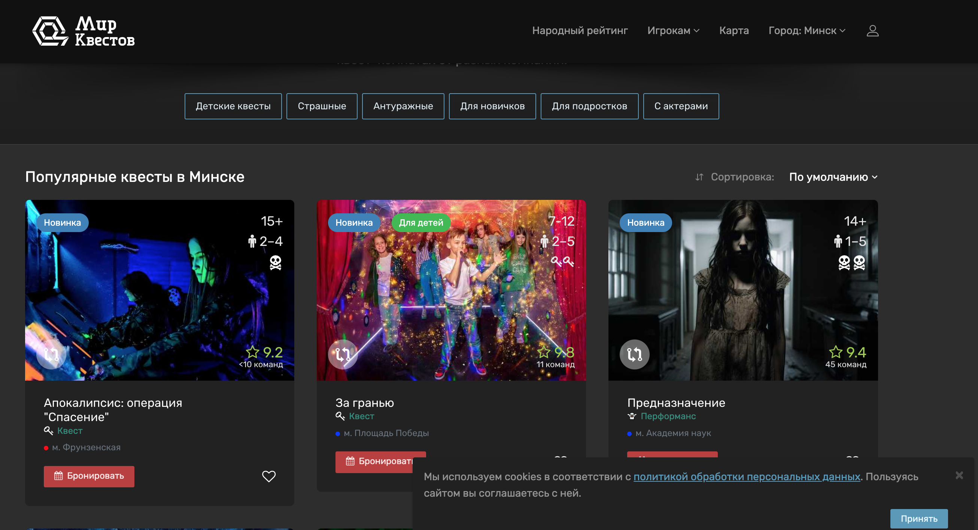The image size is (978, 530).
Task: Click the Перформанс type link
Action: pos(668,416)
